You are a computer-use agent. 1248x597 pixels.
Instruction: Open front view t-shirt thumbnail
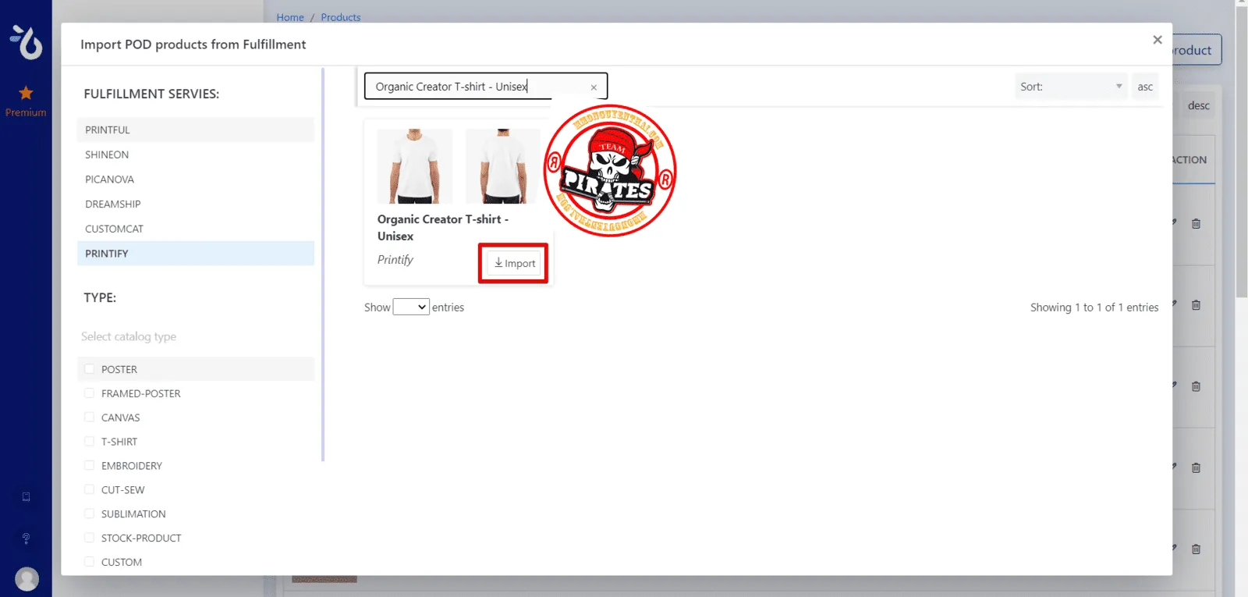point(415,166)
